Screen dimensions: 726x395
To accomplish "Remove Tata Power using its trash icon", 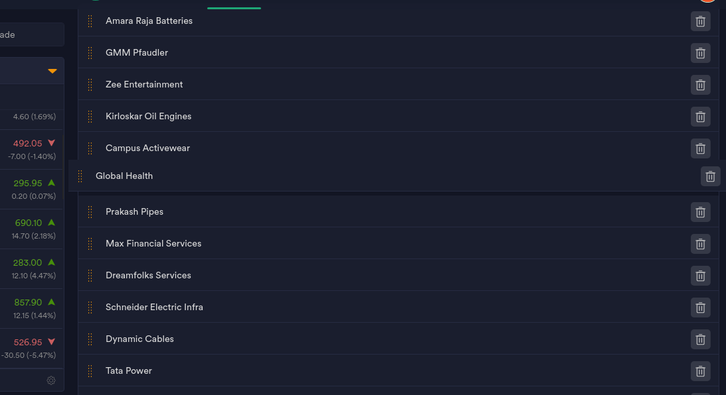I will point(700,371).
